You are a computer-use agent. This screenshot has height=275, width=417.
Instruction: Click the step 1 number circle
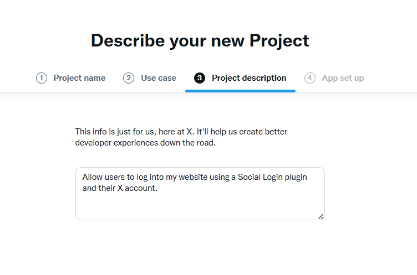point(42,78)
